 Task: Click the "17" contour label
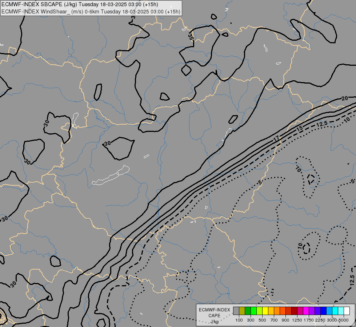click(276, 139)
